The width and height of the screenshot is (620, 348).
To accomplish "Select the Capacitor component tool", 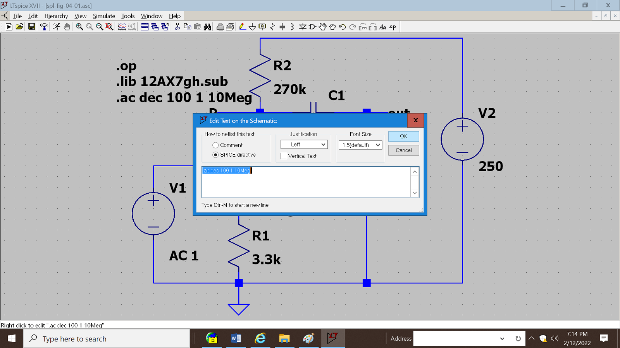I will (282, 27).
